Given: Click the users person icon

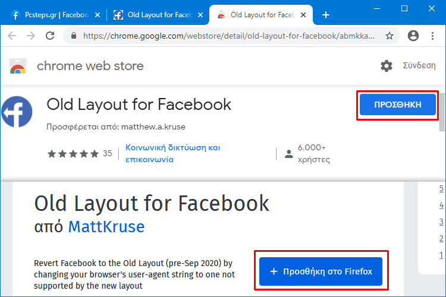Looking at the screenshot, I should coord(288,154).
